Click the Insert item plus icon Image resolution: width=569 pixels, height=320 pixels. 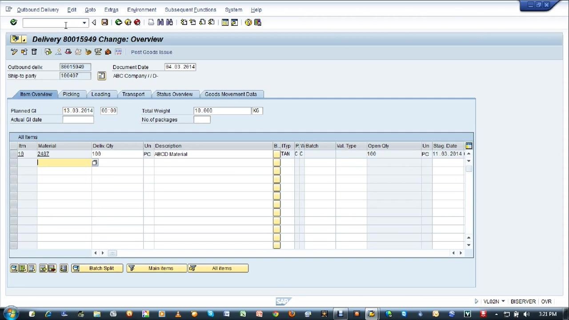[x=43, y=268]
